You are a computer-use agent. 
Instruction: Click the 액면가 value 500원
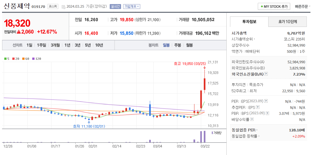(x=291, y=51)
